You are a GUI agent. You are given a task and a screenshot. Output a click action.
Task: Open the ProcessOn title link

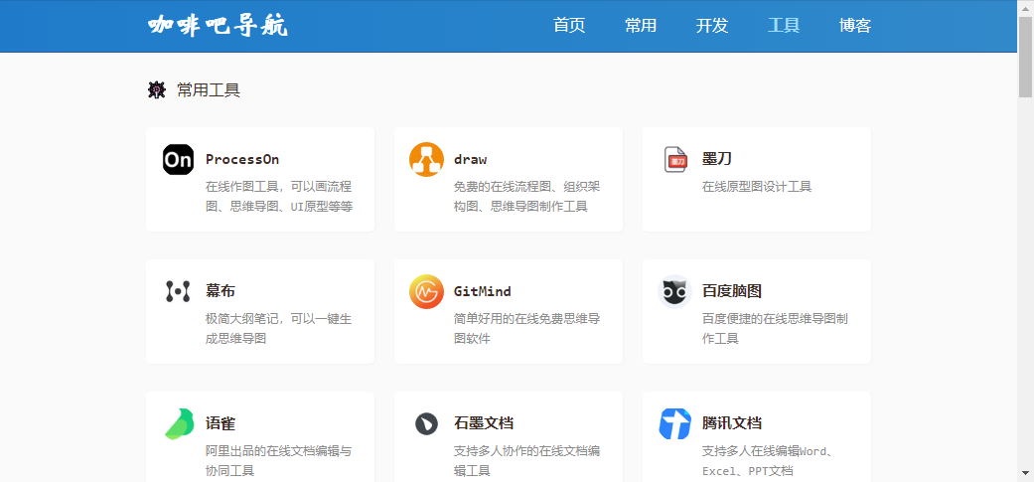click(242, 160)
